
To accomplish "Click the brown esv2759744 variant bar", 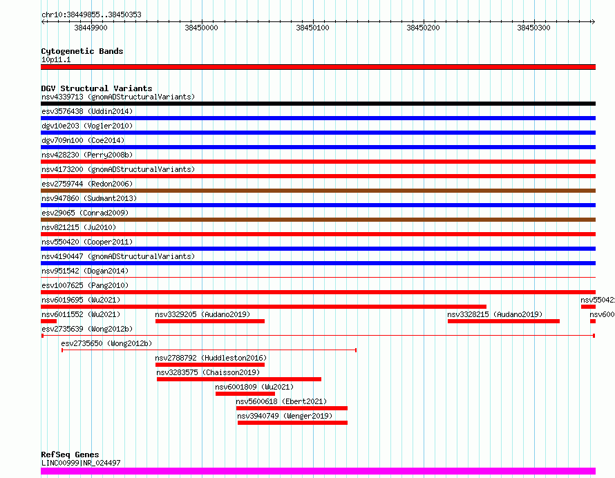I will (318, 191).
